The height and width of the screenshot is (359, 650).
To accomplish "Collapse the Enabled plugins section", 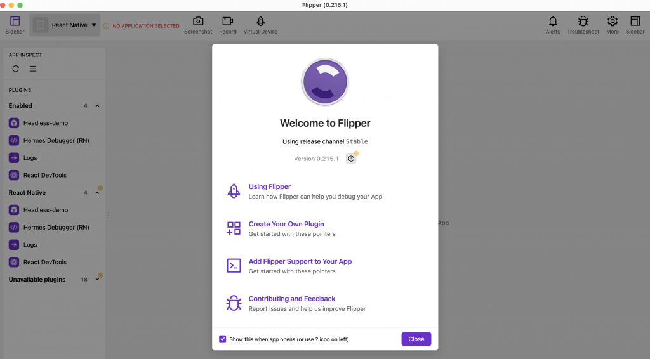I will pos(97,106).
